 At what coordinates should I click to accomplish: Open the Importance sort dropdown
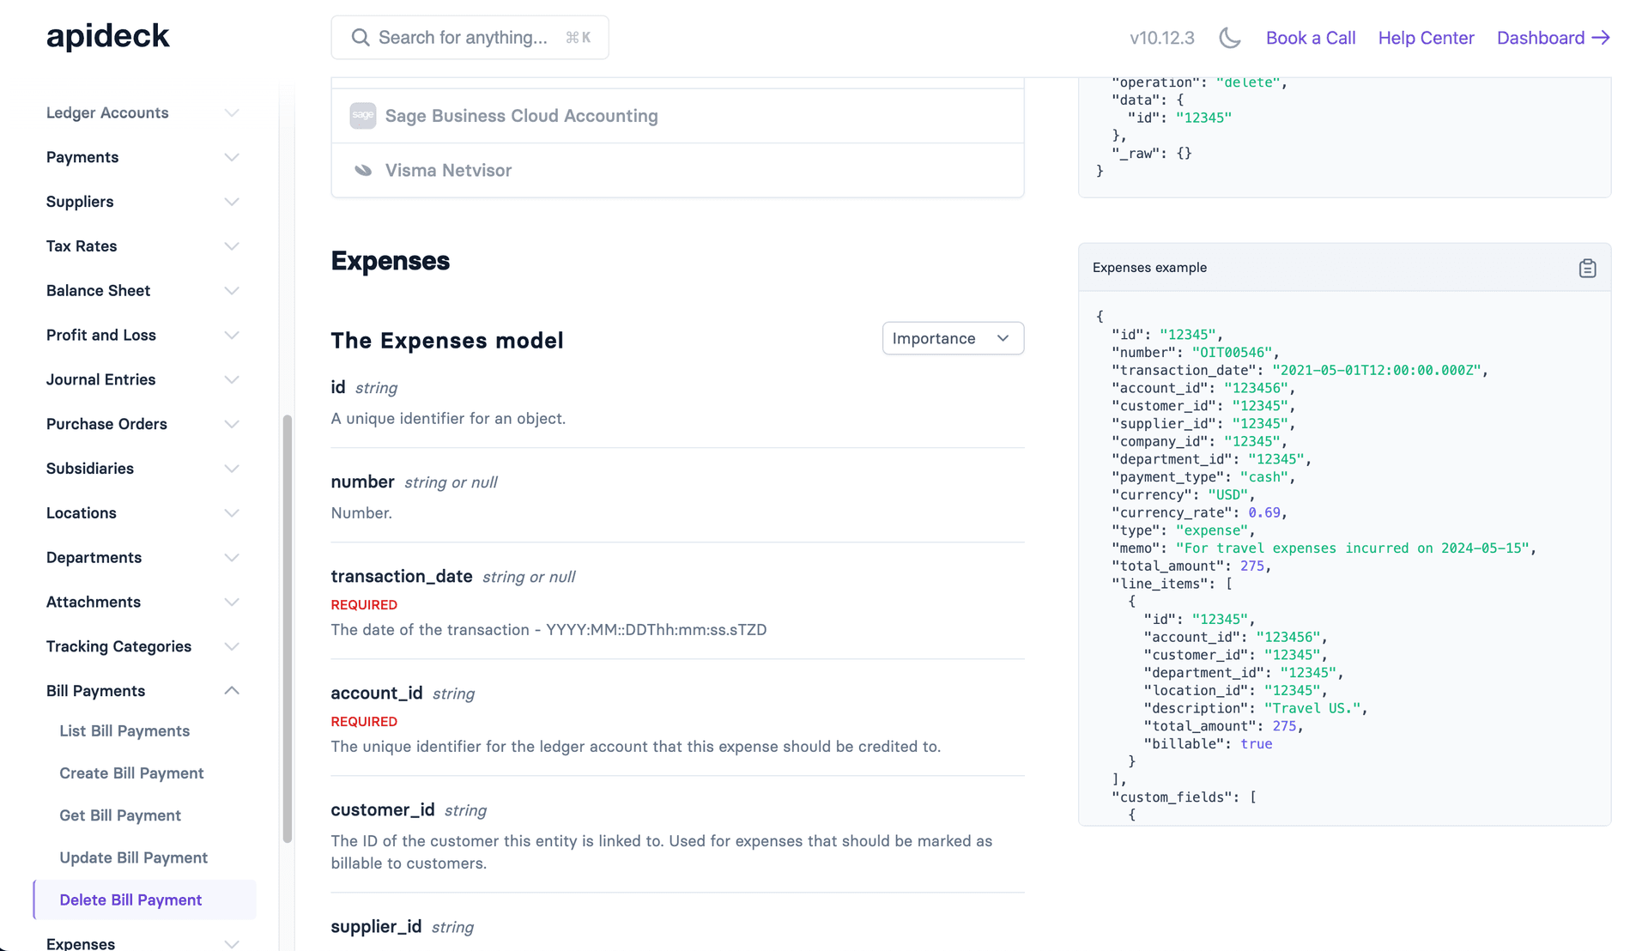[953, 338]
